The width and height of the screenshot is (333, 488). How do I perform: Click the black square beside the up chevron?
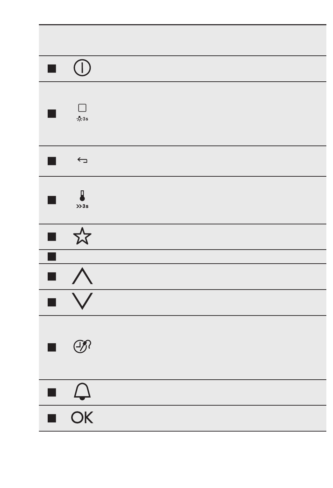point(52,277)
